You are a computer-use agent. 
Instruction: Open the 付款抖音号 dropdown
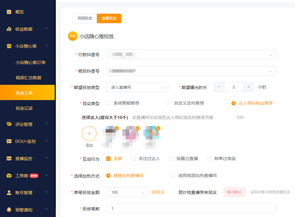pyautogui.click(x=191, y=55)
